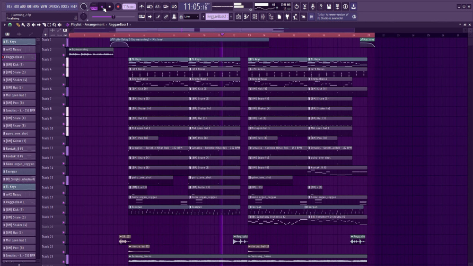Toggle the 3-2-1 recording countdown
Viewport: 473px width, 266px height.
point(158,6)
